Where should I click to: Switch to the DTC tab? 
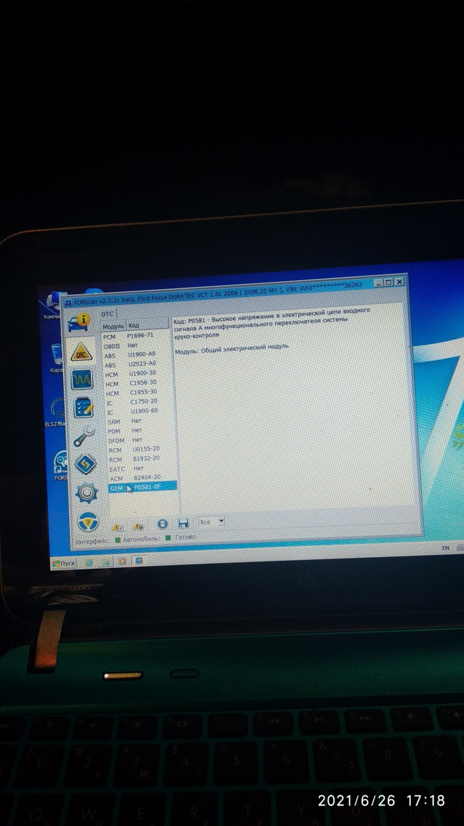[x=107, y=314]
